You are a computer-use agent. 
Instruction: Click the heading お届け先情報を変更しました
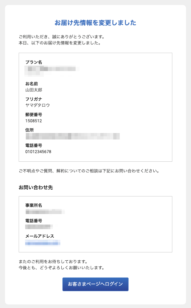(95, 23)
